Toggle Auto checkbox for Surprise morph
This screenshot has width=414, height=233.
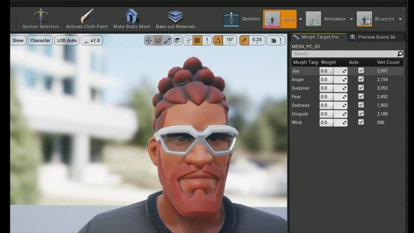click(x=361, y=88)
